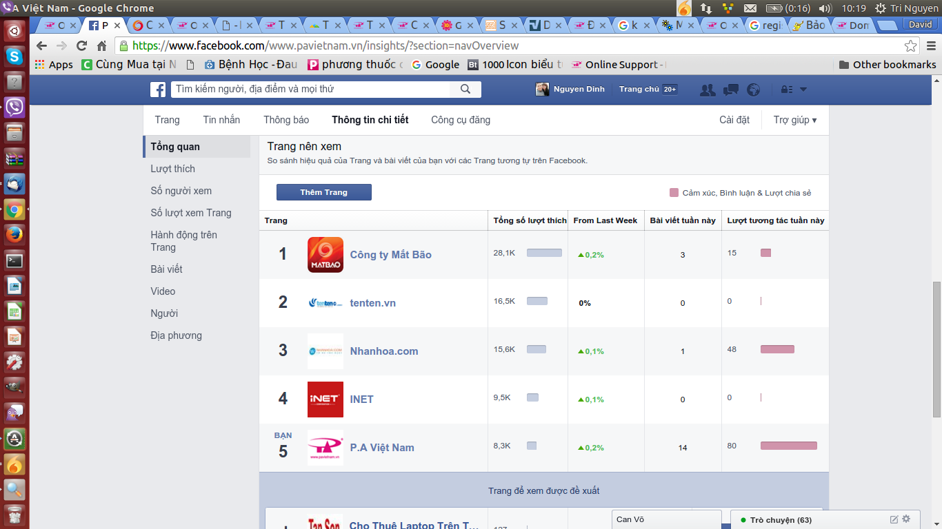Click the Thêm Trang button
This screenshot has width=942, height=529.
point(324,192)
